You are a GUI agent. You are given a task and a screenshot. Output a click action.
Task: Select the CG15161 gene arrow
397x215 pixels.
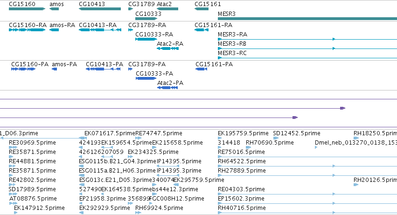tap(202, 9)
